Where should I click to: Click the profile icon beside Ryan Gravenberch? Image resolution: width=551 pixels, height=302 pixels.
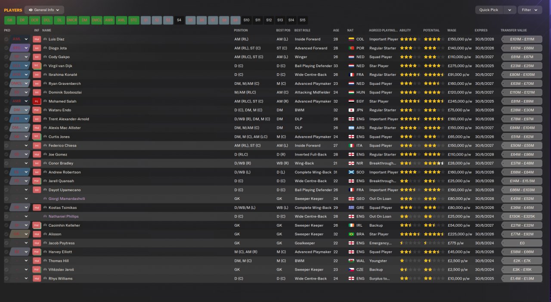(x=45, y=84)
